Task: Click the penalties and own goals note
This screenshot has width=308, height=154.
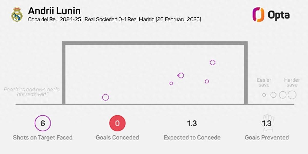Action: click(x=32, y=92)
